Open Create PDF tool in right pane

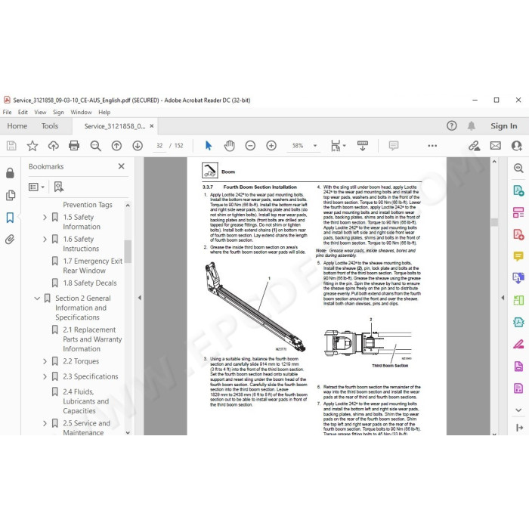click(518, 234)
